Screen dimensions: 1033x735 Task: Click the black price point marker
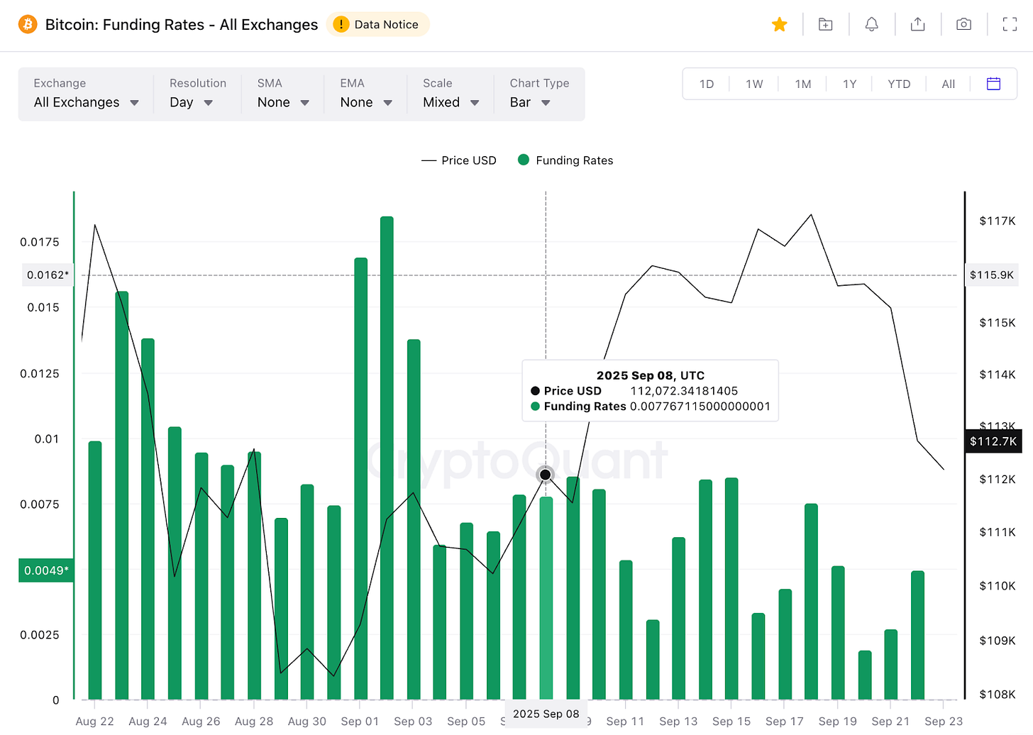click(545, 475)
